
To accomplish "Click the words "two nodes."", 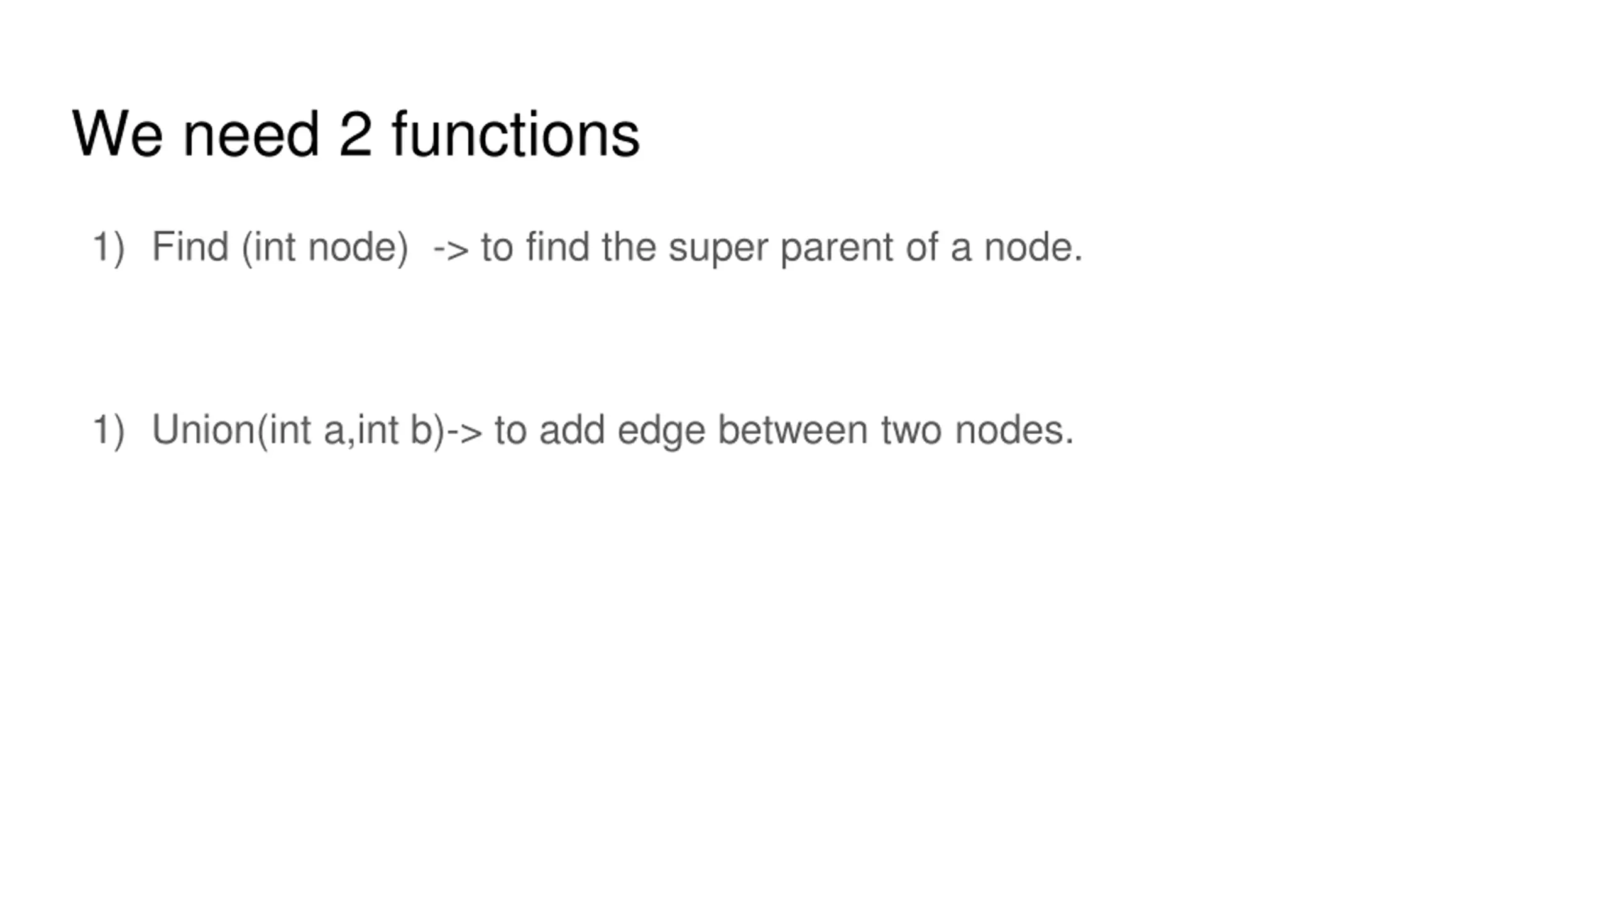I will 977,431.
